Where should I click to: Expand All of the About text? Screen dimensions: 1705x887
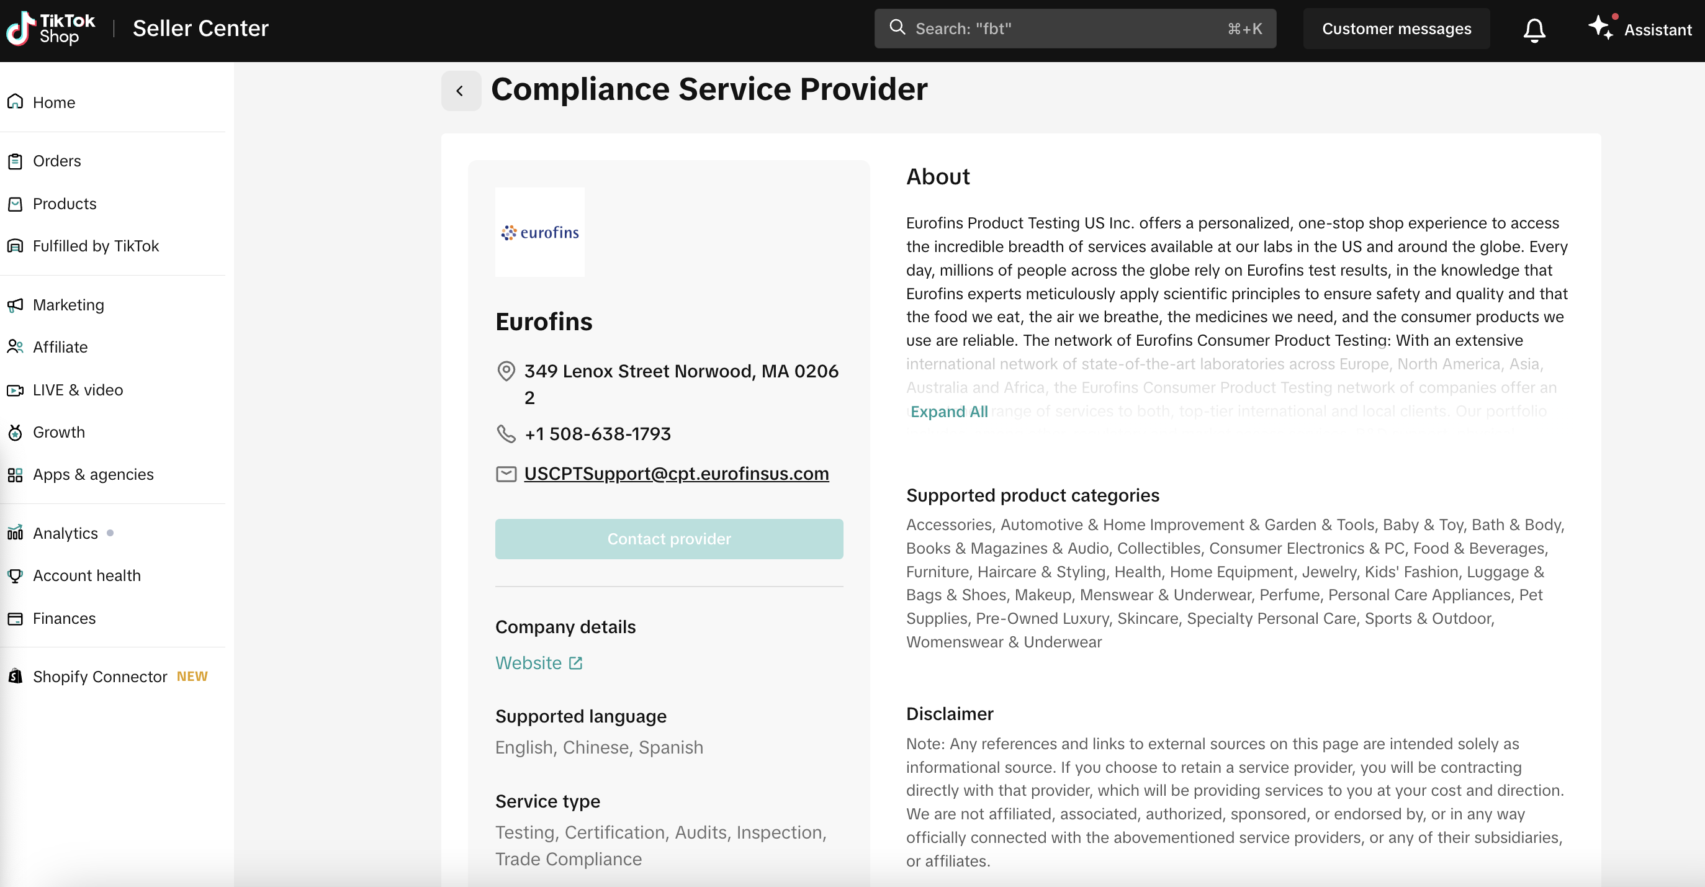948,411
